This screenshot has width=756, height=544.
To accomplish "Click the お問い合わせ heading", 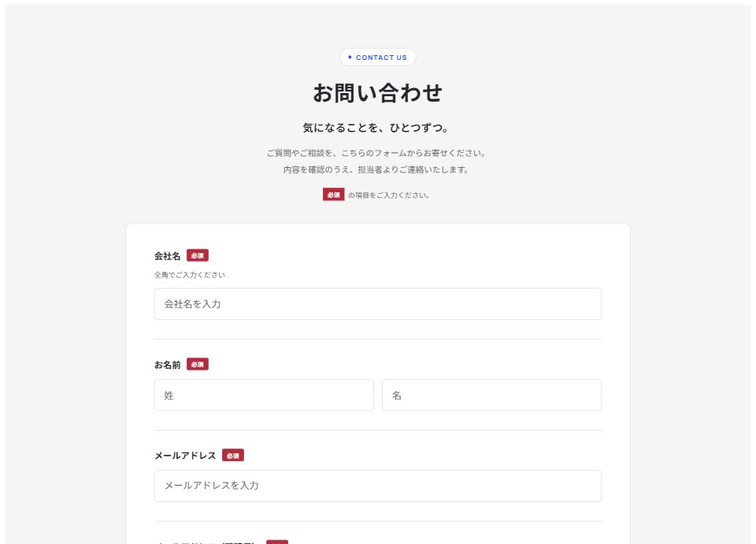I will pyautogui.click(x=377, y=93).
